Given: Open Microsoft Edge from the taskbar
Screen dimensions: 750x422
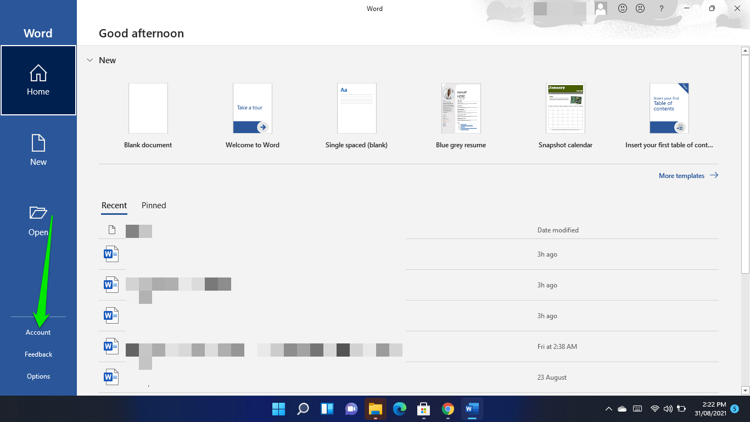Looking at the screenshot, I should (400, 409).
